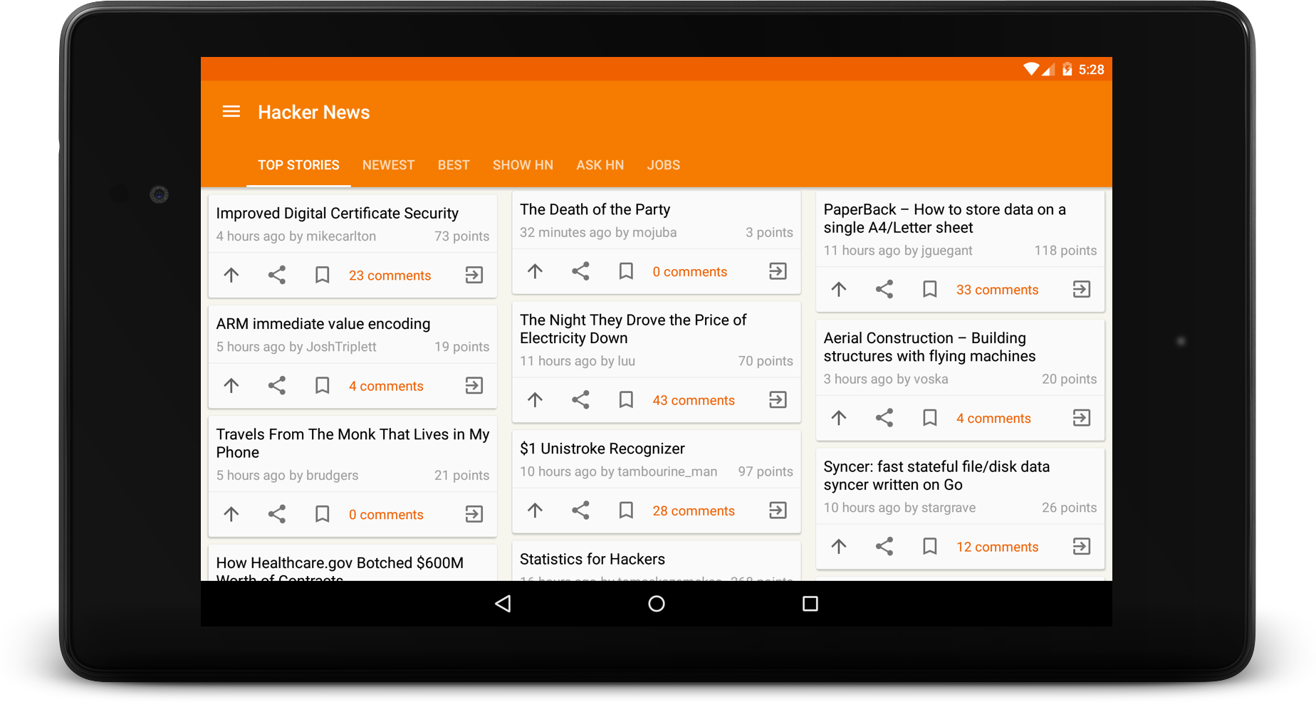
Task: Share ARM immediate value encoding story
Action: [277, 385]
